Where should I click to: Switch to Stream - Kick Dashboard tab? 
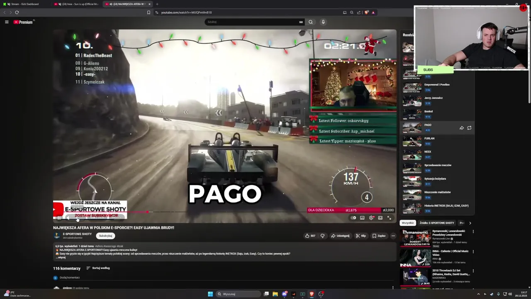coord(25,4)
